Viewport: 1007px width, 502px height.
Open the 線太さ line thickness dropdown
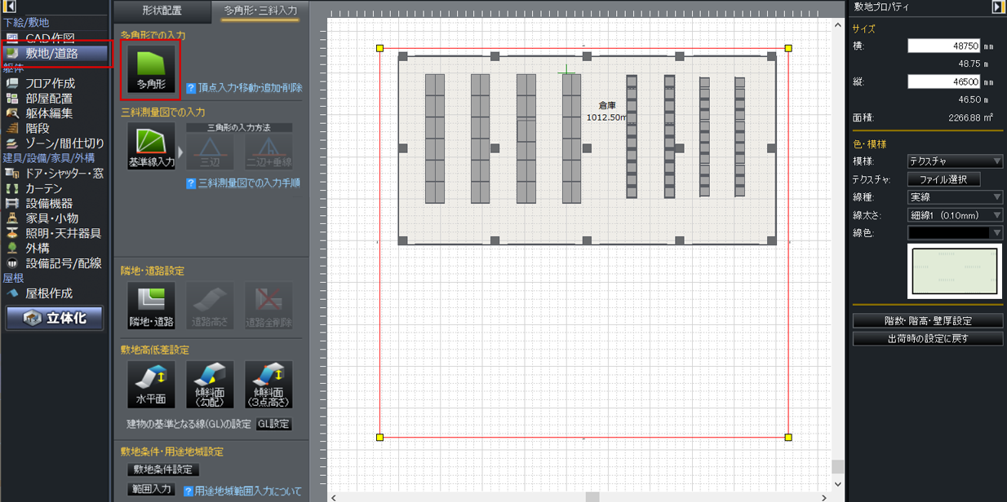955,215
